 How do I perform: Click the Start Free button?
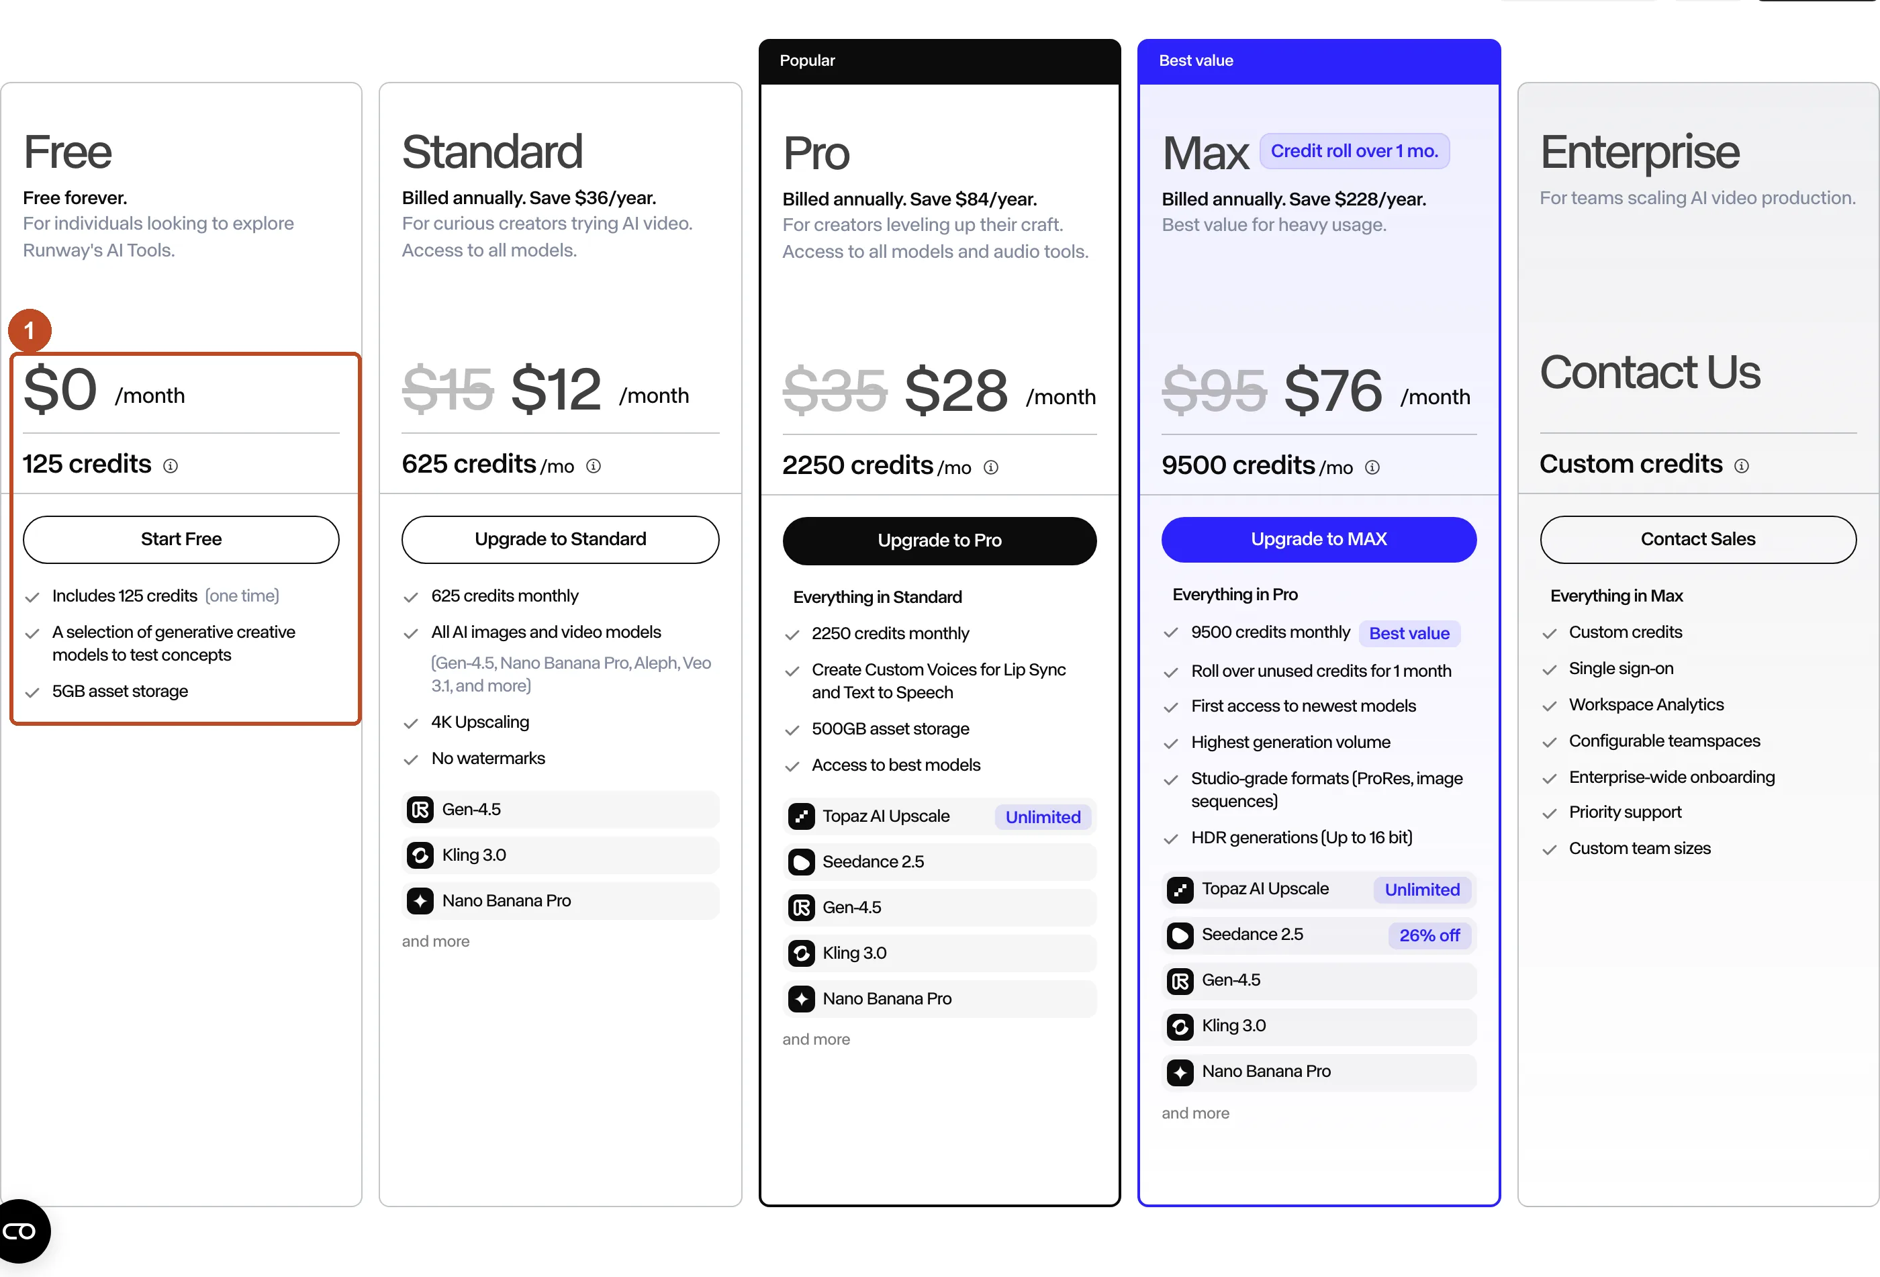pyautogui.click(x=181, y=539)
